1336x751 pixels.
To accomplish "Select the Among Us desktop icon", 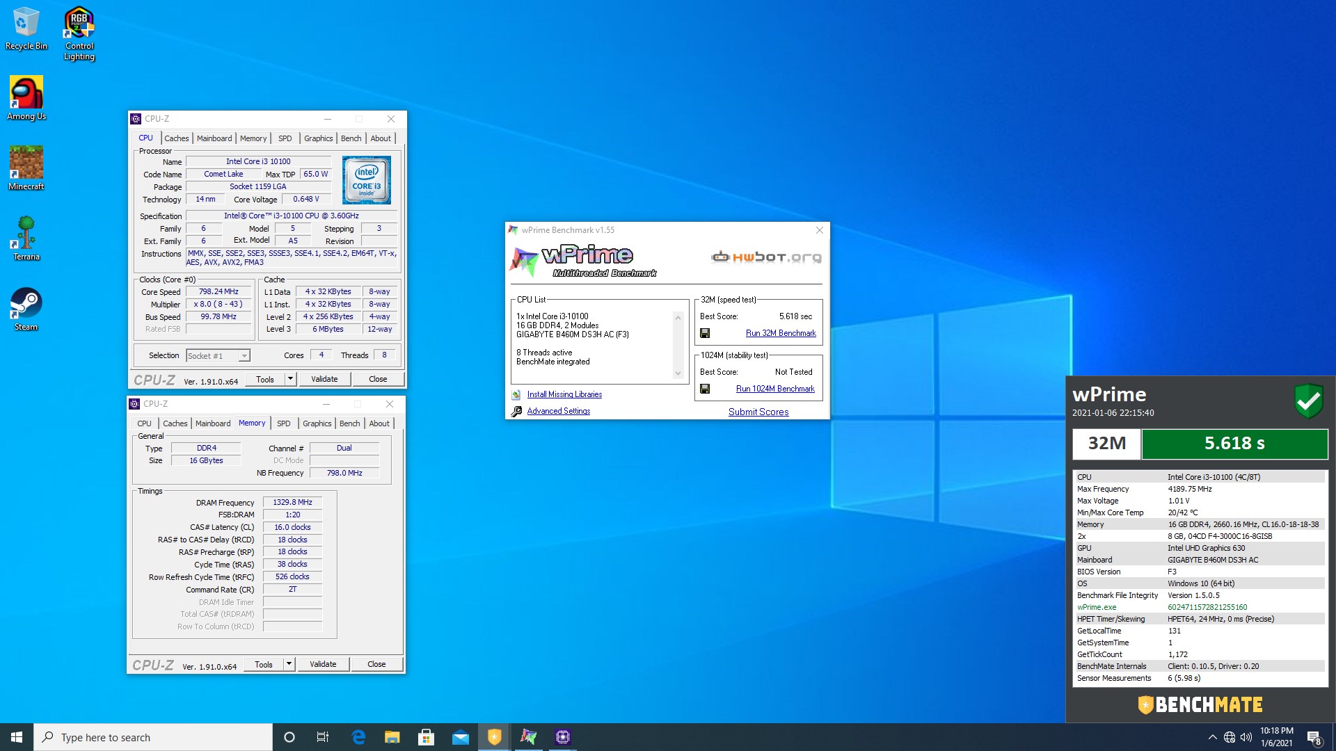I will (26, 98).
